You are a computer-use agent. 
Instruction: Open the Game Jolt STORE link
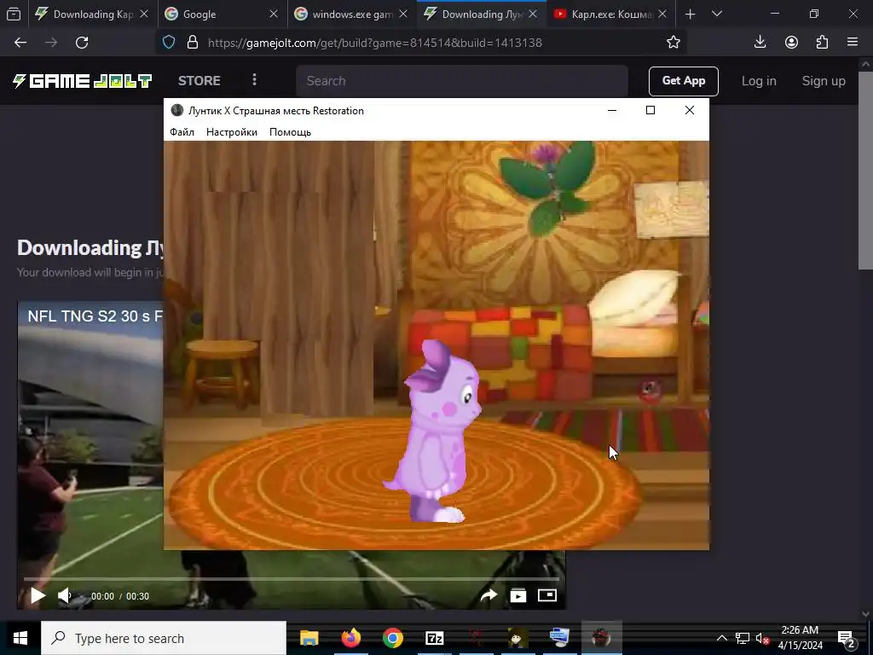(199, 81)
